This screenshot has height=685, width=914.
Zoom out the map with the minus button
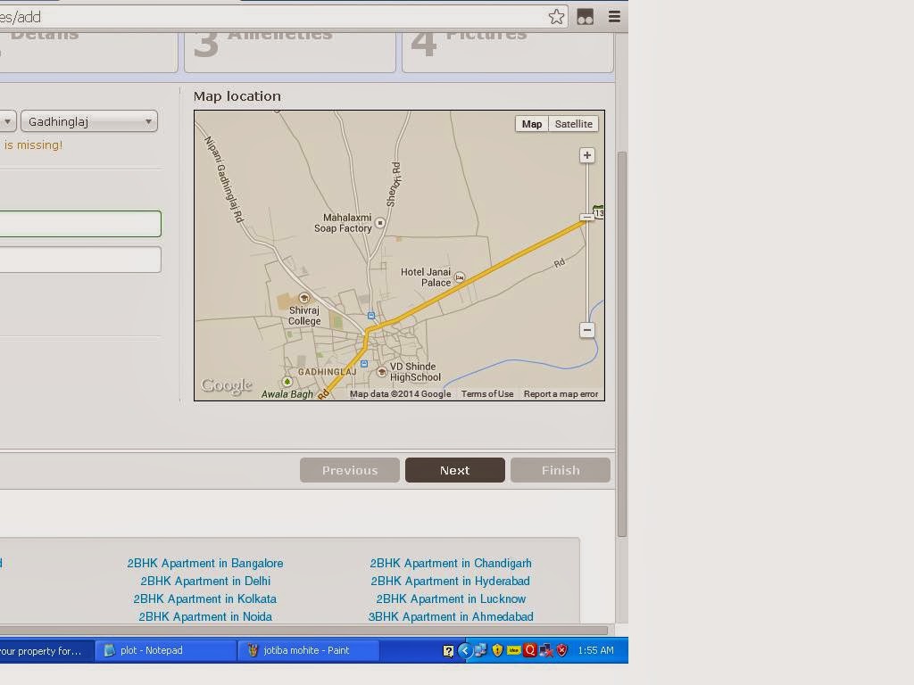[586, 330]
